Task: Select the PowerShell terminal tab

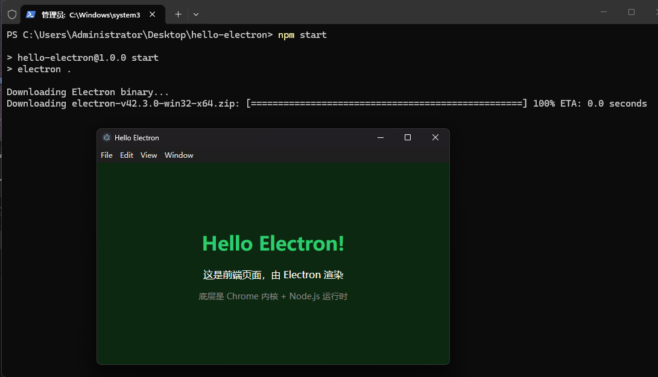Action: pyautogui.click(x=92, y=14)
